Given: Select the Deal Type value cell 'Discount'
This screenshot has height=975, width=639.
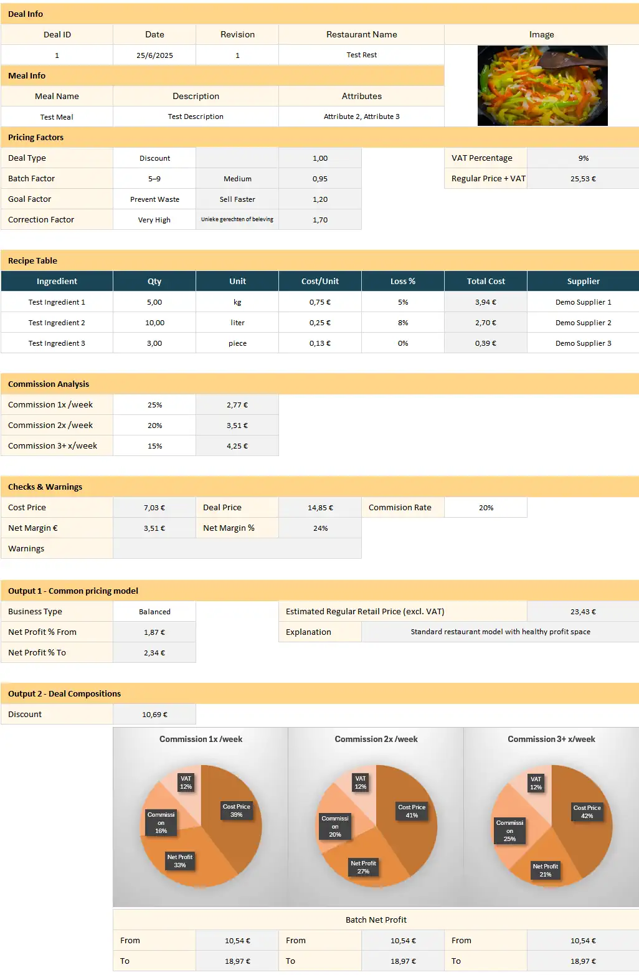Looking at the screenshot, I should coord(154,158).
